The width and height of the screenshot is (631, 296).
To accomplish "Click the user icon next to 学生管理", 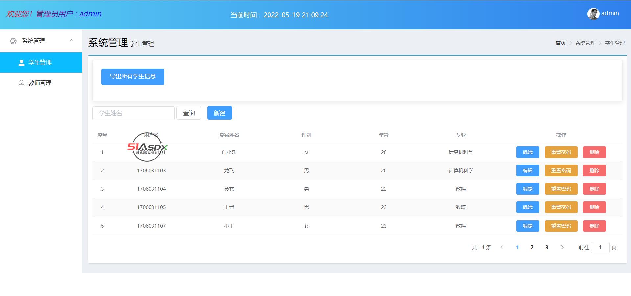I will [21, 63].
